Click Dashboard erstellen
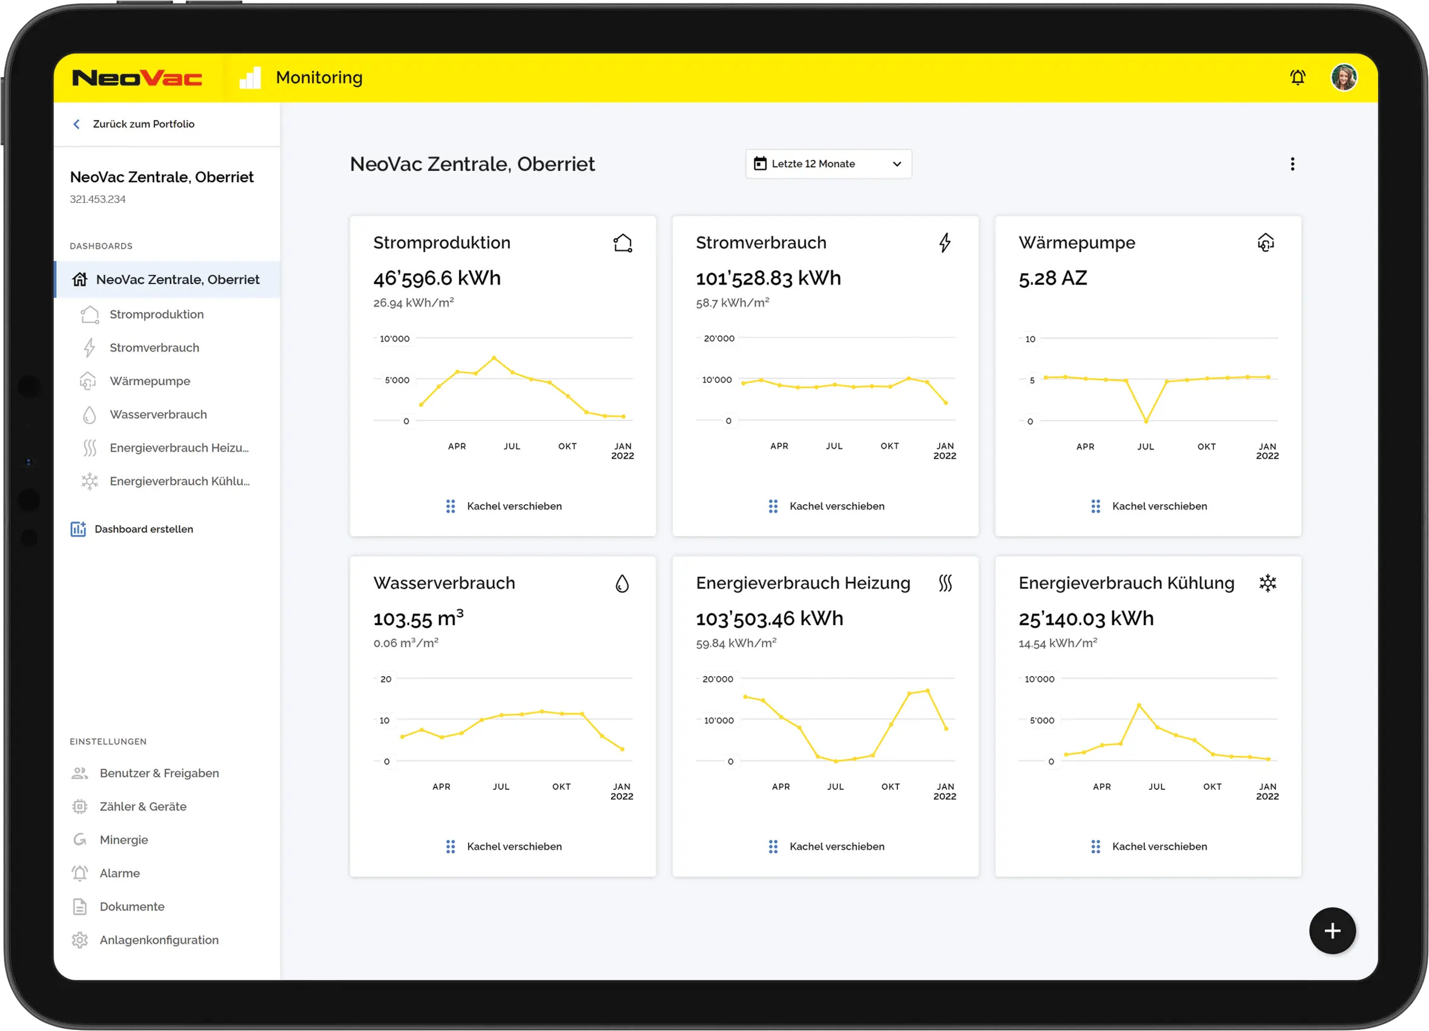Viewport: 1429px width, 1031px height. click(144, 529)
